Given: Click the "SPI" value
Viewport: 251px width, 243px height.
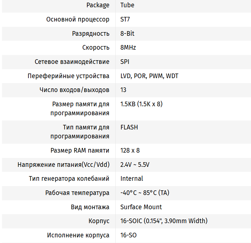Looking at the screenshot, I should click(125, 62).
